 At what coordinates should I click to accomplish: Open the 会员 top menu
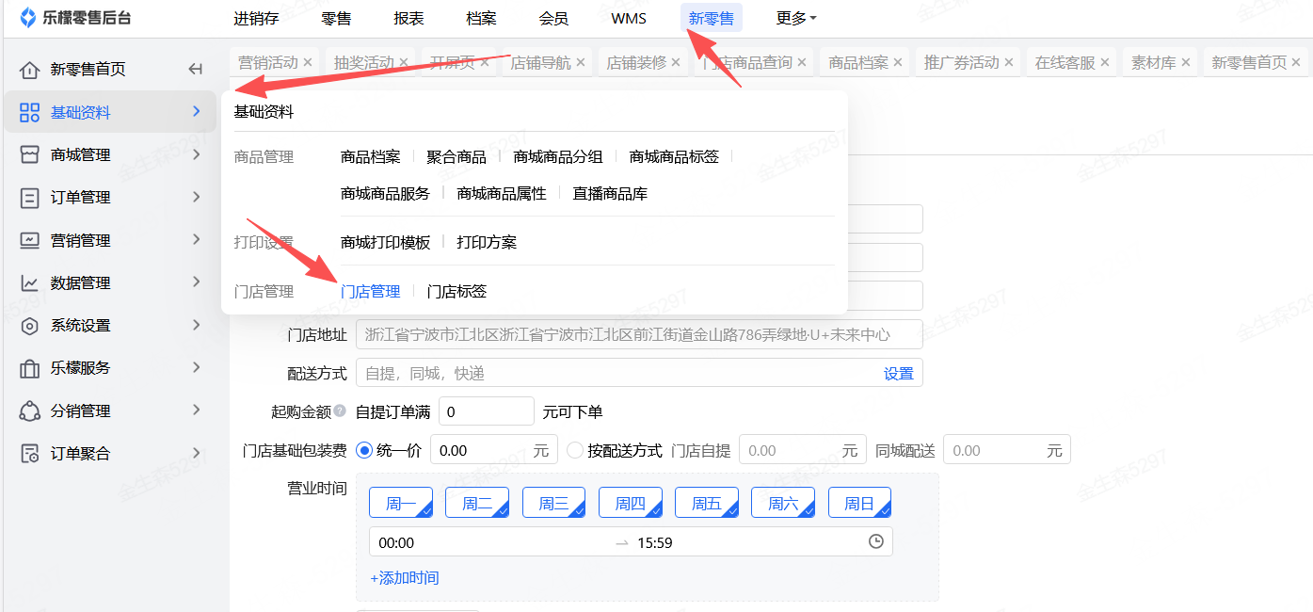coord(553,18)
